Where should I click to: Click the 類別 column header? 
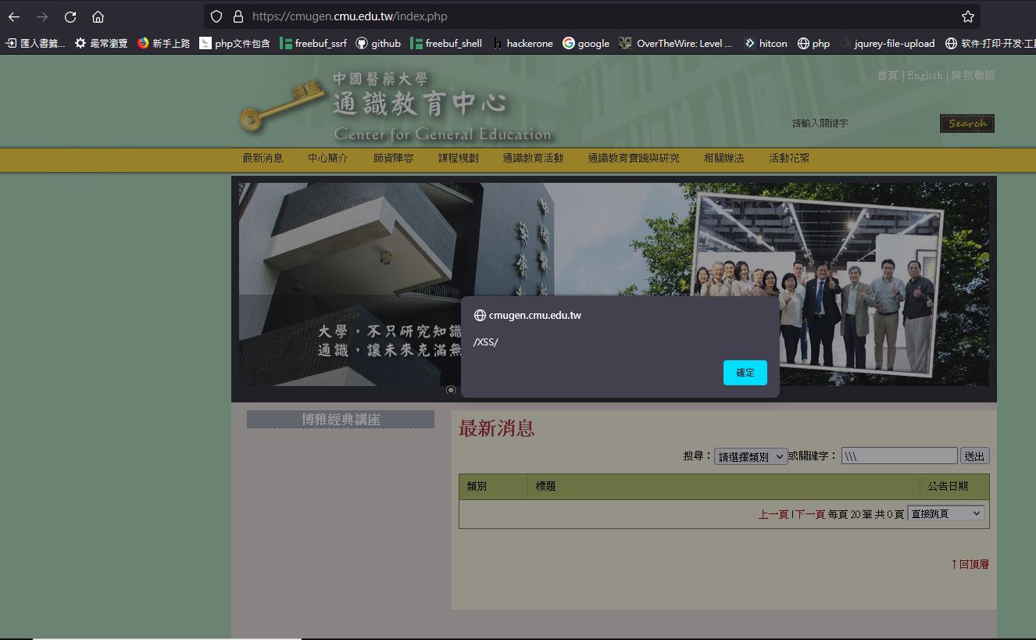pyautogui.click(x=477, y=486)
